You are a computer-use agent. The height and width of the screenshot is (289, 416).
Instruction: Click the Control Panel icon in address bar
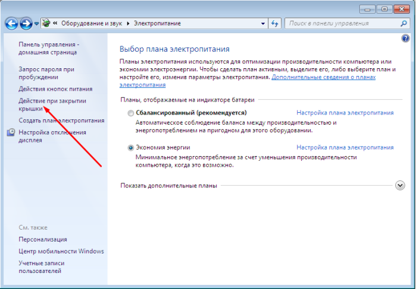click(46, 23)
